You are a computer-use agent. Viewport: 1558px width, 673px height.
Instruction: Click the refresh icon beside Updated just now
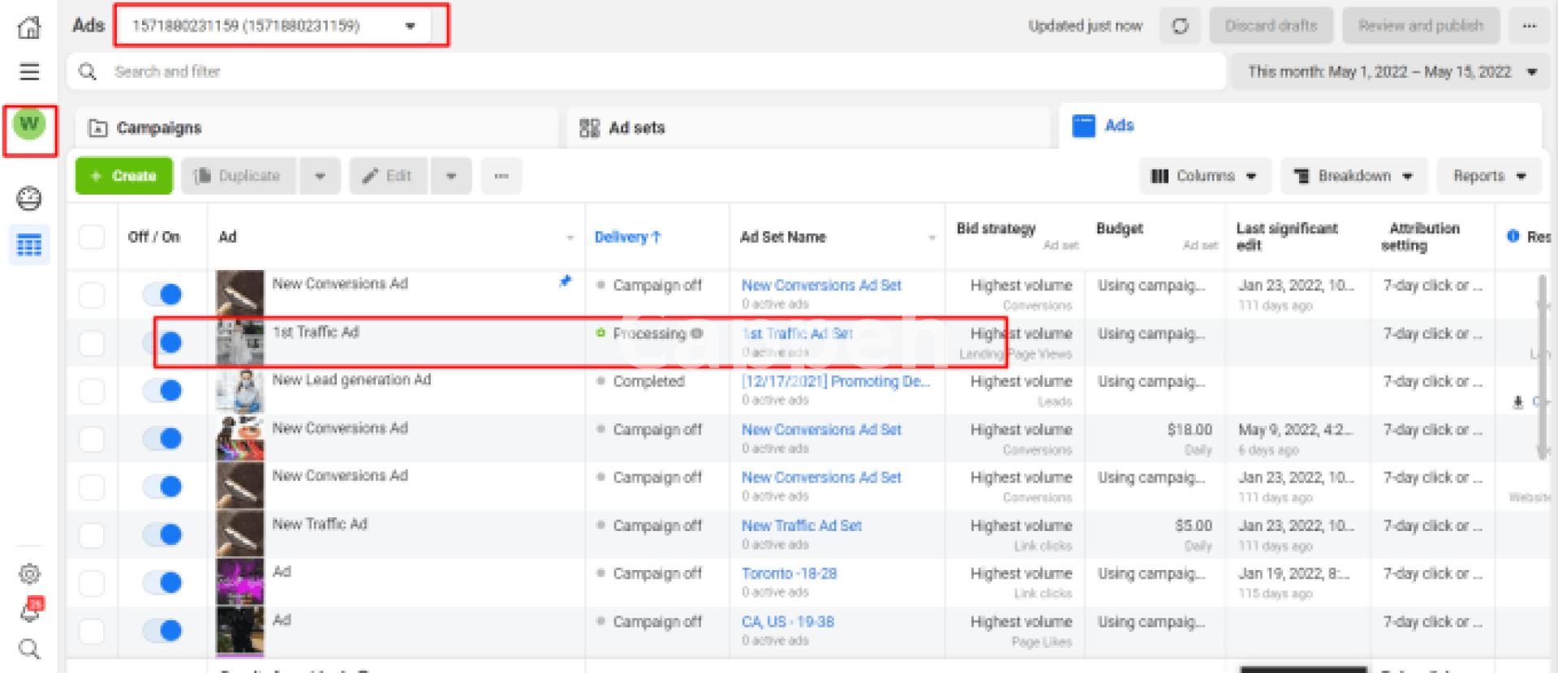coord(1180,26)
